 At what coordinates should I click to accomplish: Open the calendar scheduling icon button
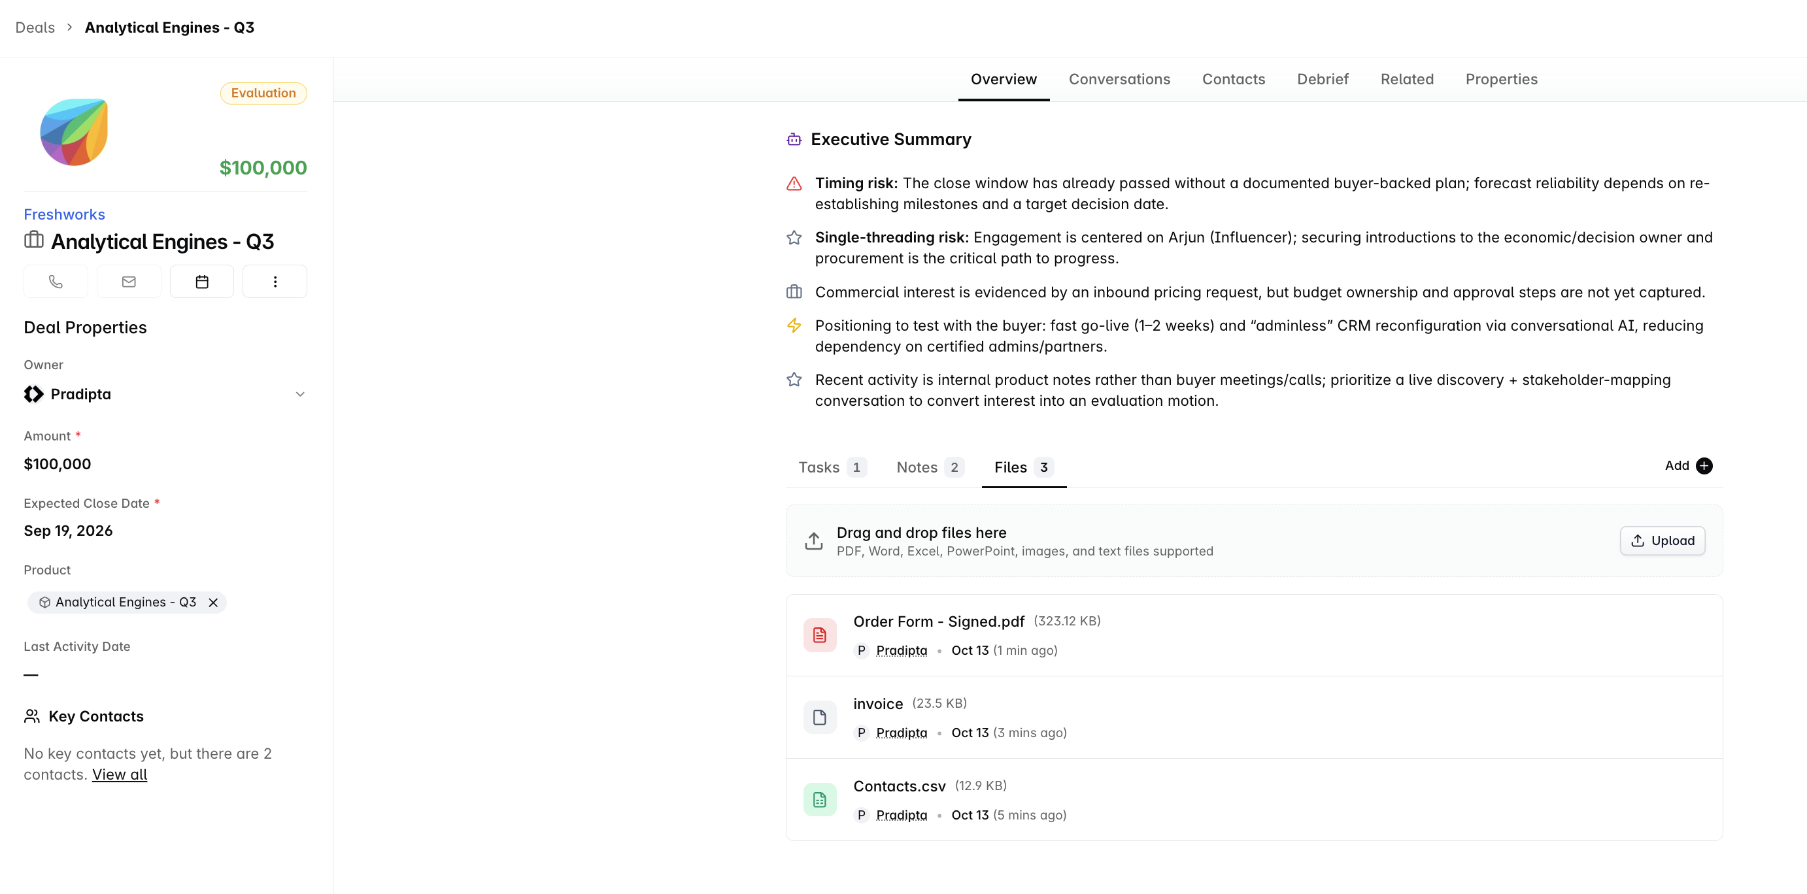click(202, 281)
